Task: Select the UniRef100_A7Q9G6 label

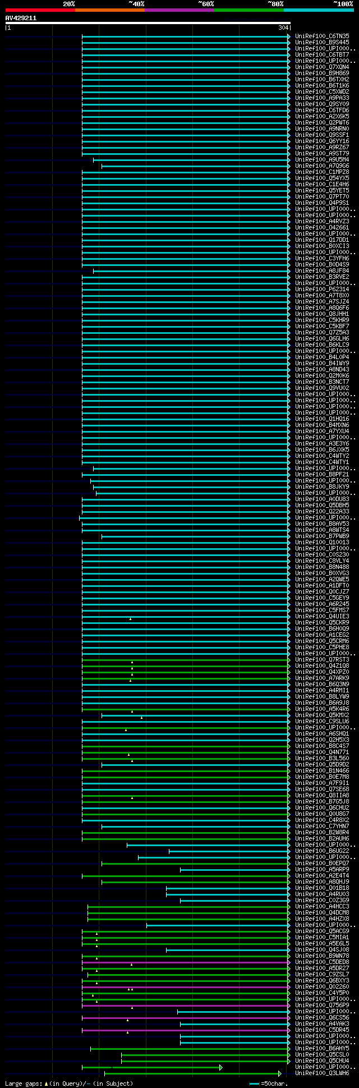Action: click(322, 166)
